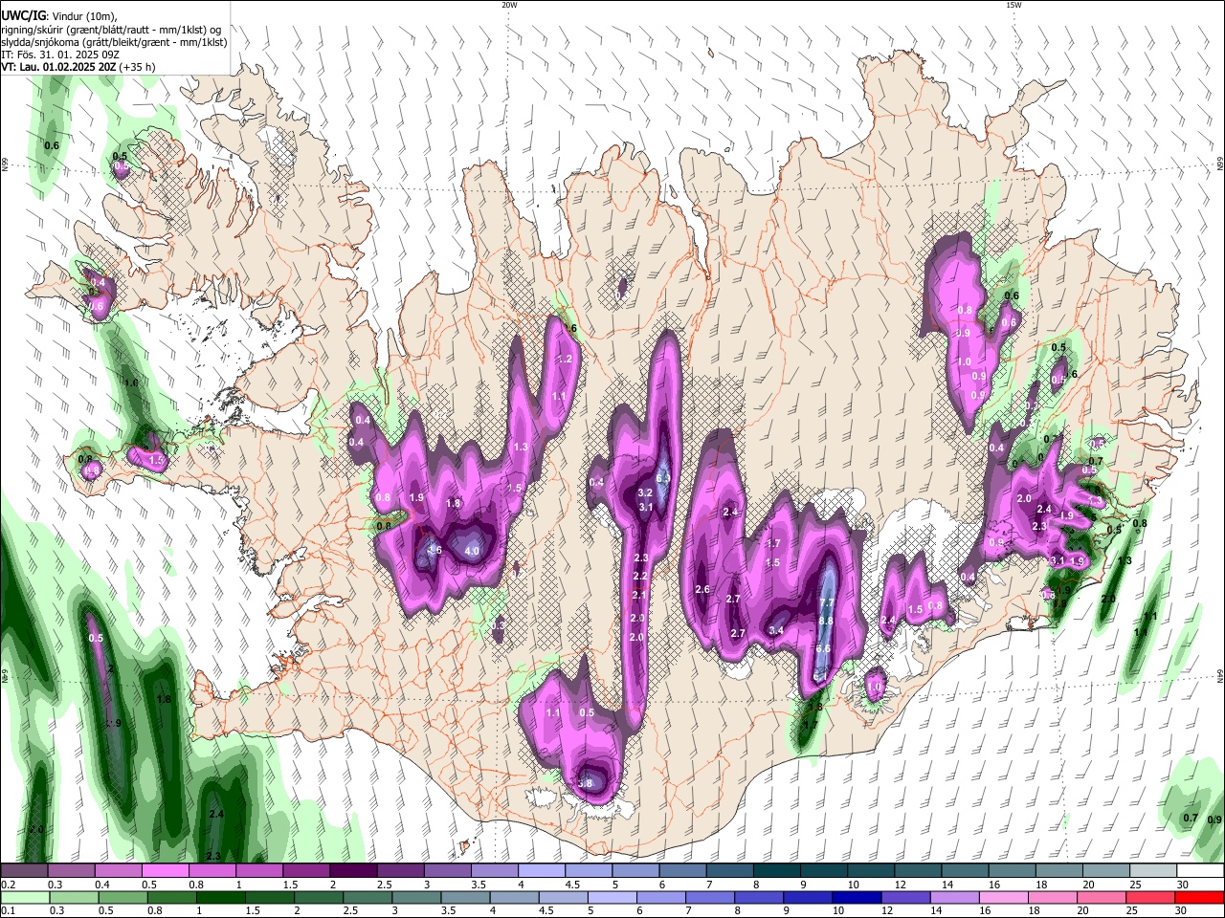Screen dimensions: 1225x918
Task: Click the 15W longitude label
Action: (1013, 5)
